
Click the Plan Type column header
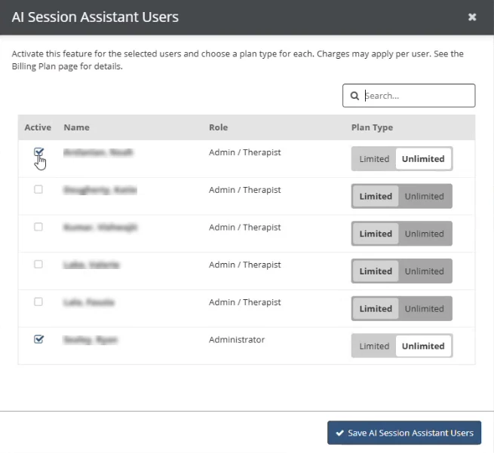pyautogui.click(x=372, y=127)
